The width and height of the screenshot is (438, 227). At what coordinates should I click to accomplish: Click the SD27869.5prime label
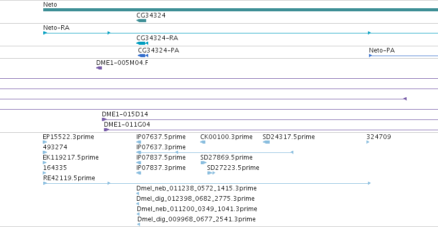(x=226, y=158)
